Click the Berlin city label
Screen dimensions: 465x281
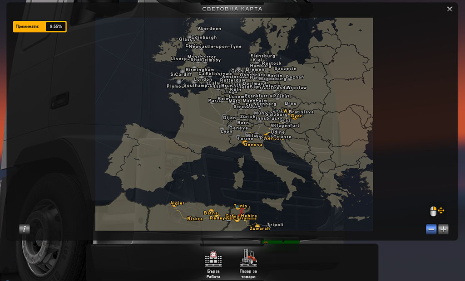[x=275, y=76]
